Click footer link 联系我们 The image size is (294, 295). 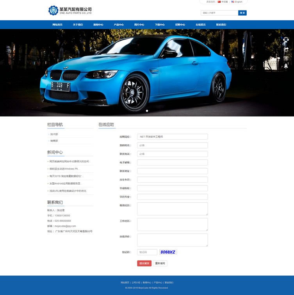click(169, 282)
